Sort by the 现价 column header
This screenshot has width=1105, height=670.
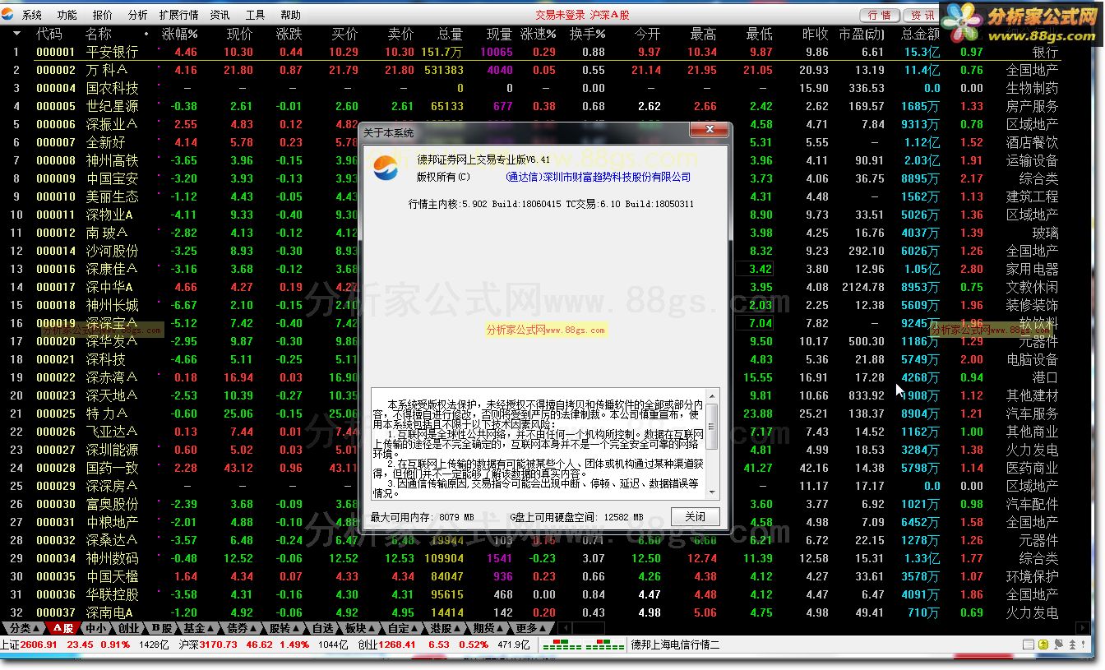(x=239, y=34)
